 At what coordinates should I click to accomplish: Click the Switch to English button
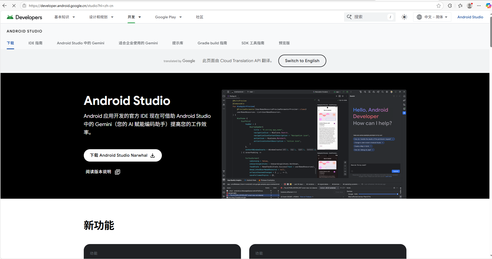pyautogui.click(x=302, y=61)
